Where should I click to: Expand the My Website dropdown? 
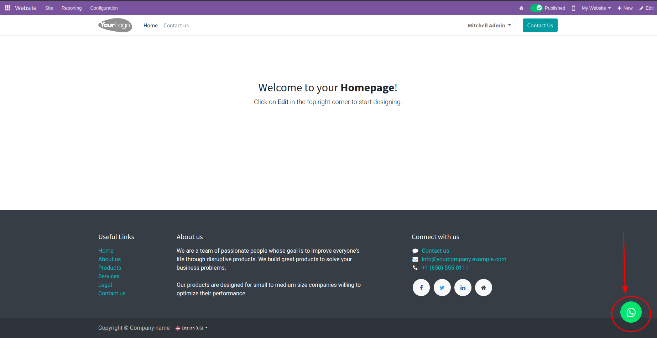tap(596, 8)
